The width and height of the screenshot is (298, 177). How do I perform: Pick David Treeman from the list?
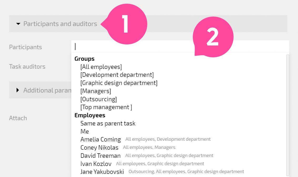pyautogui.click(x=100, y=156)
